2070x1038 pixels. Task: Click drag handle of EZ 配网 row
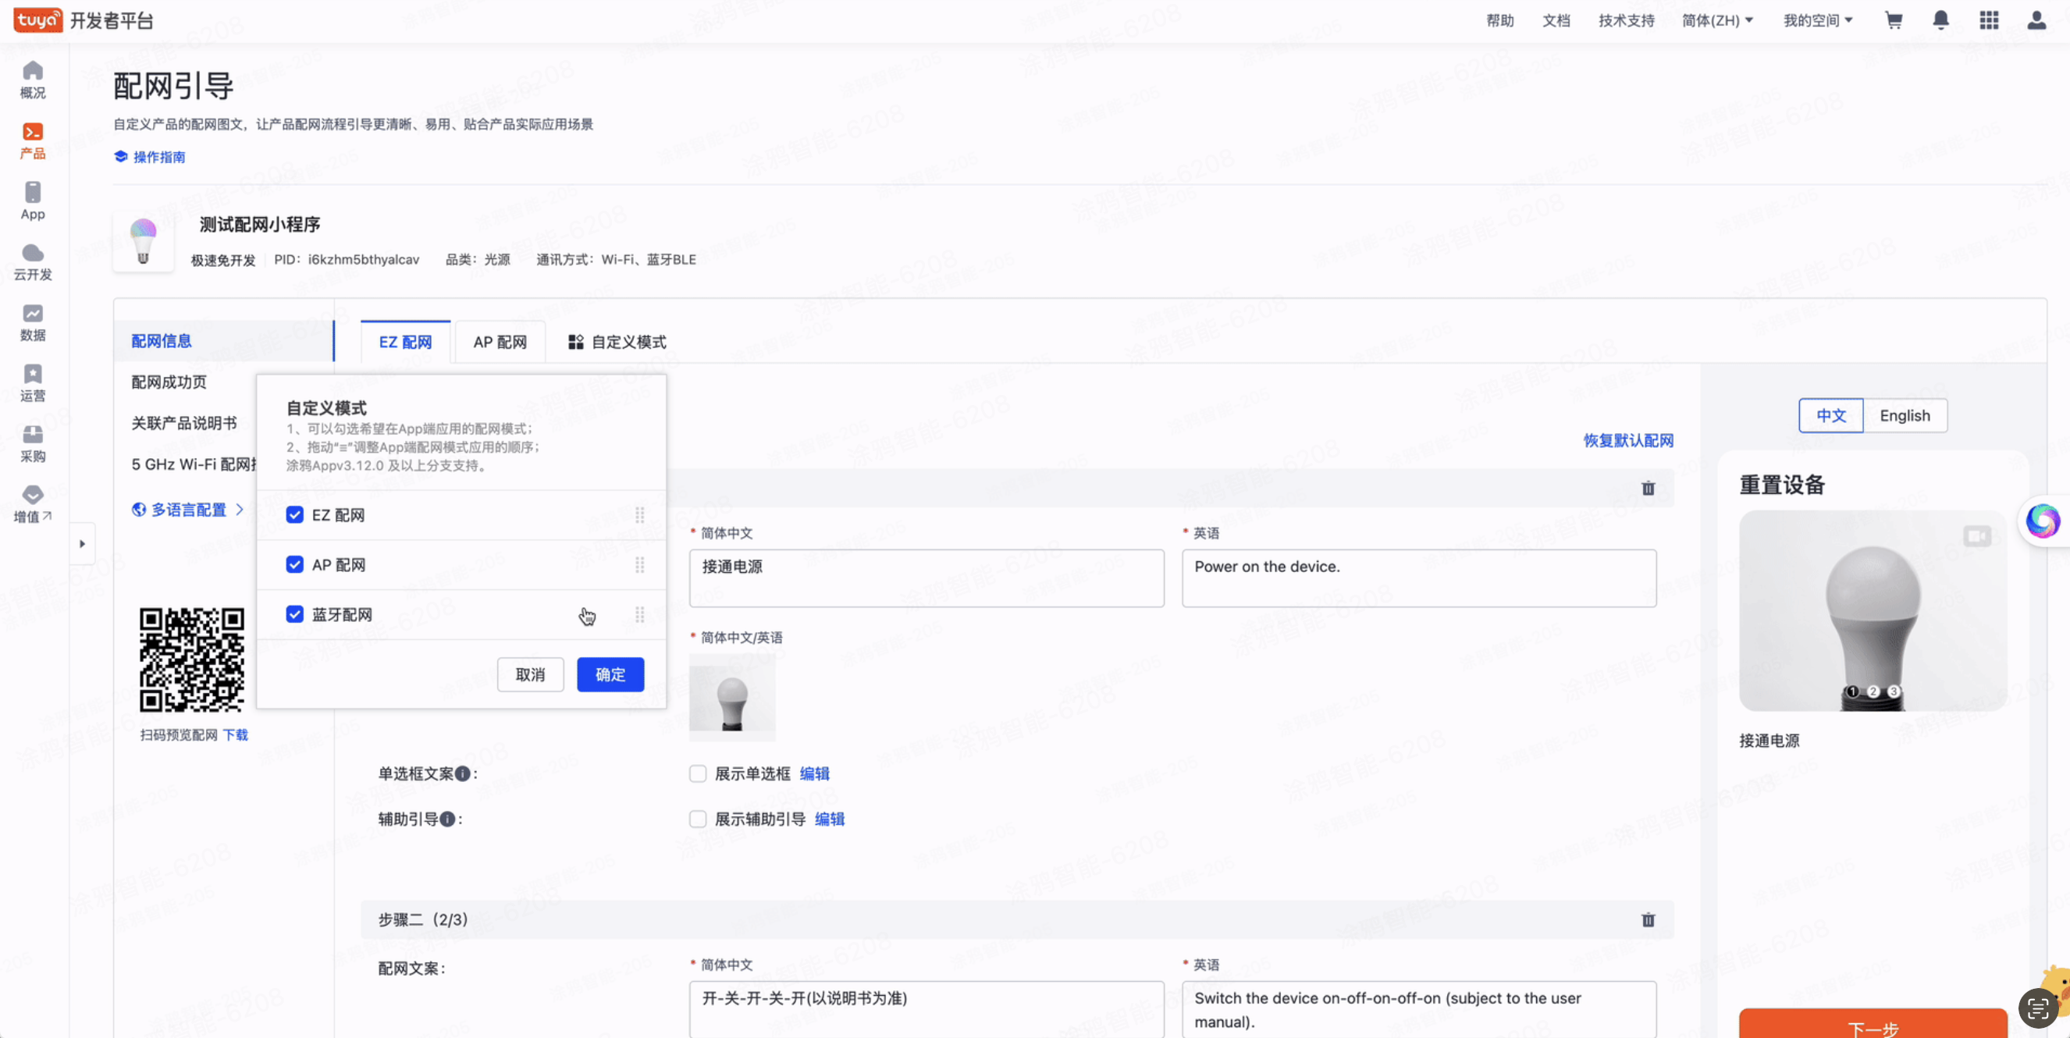(x=639, y=515)
